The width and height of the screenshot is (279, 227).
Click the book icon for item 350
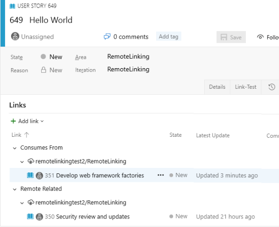[x=30, y=216]
